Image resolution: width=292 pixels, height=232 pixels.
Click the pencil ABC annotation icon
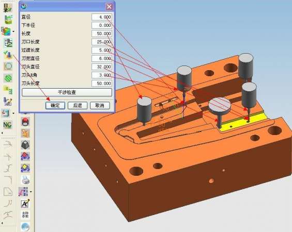click(8, 102)
